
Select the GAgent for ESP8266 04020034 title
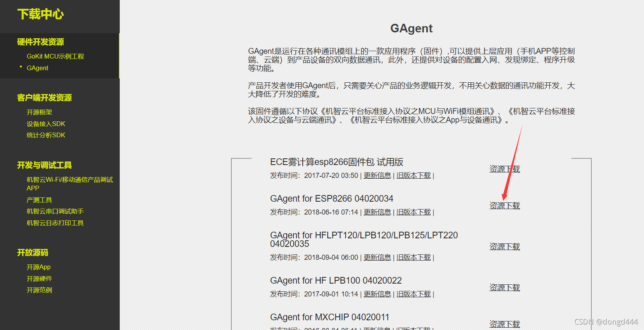coord(332,199)
